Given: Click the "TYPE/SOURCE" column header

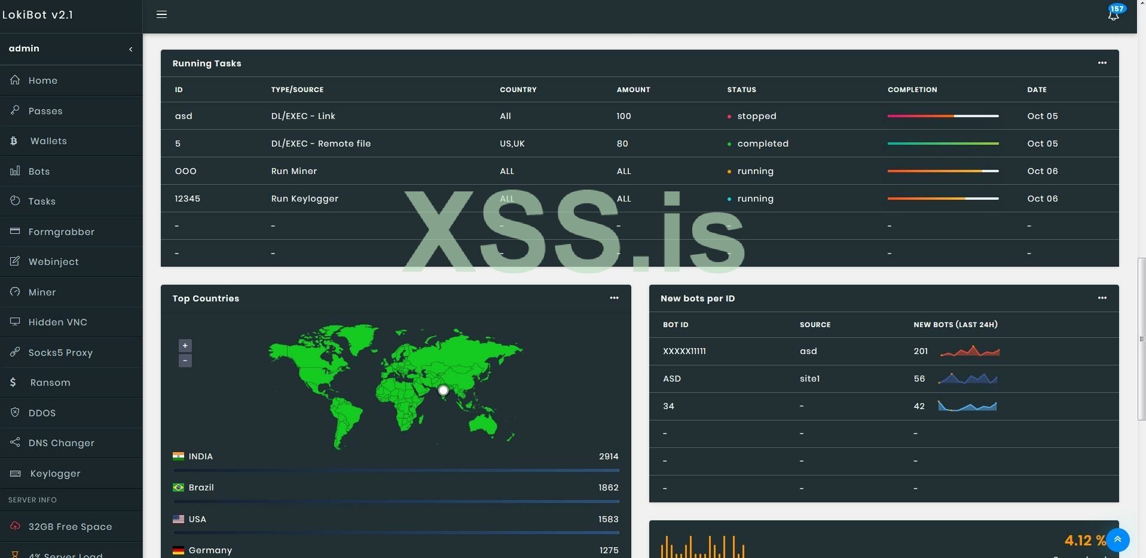Looking at the screenshot, I should tap(297, 90).
